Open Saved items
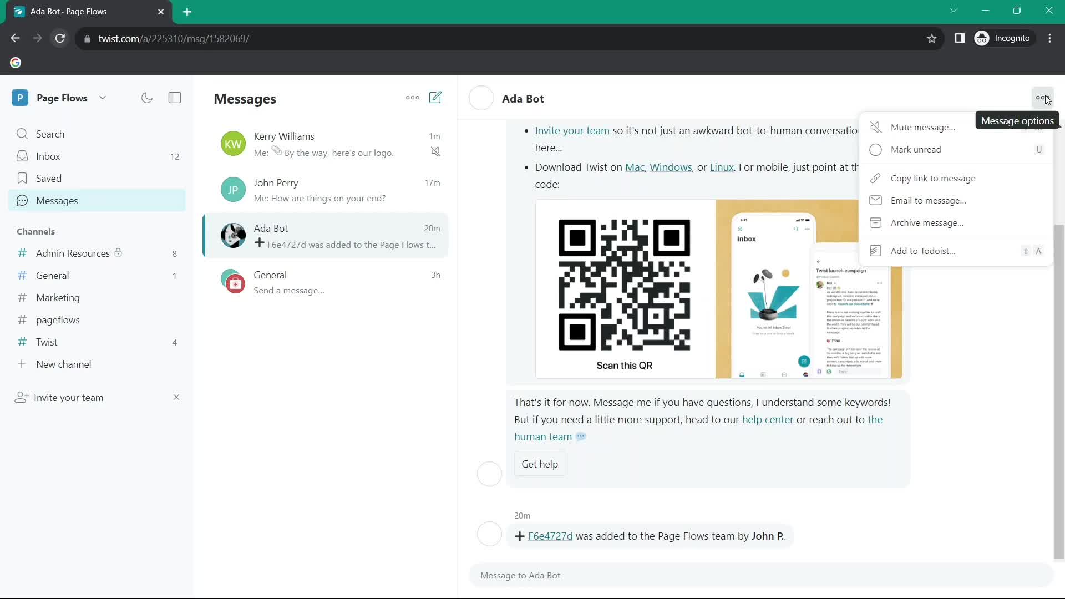The width and height of the screenshot is (1065, 599). tap(97, 178)
